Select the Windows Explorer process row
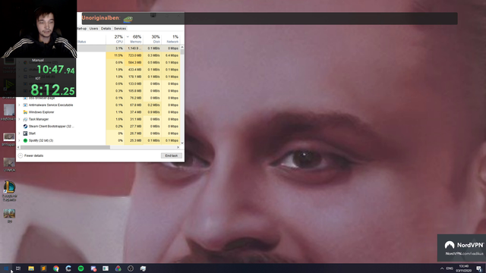This screenshot has width=486, height=273. coord(98,112)
